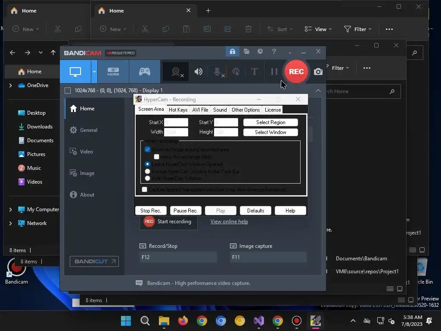Screen dimensions: 441x331
Task: Switch to HyperCam Screen Area tab
Action: [x=151, y=109]
